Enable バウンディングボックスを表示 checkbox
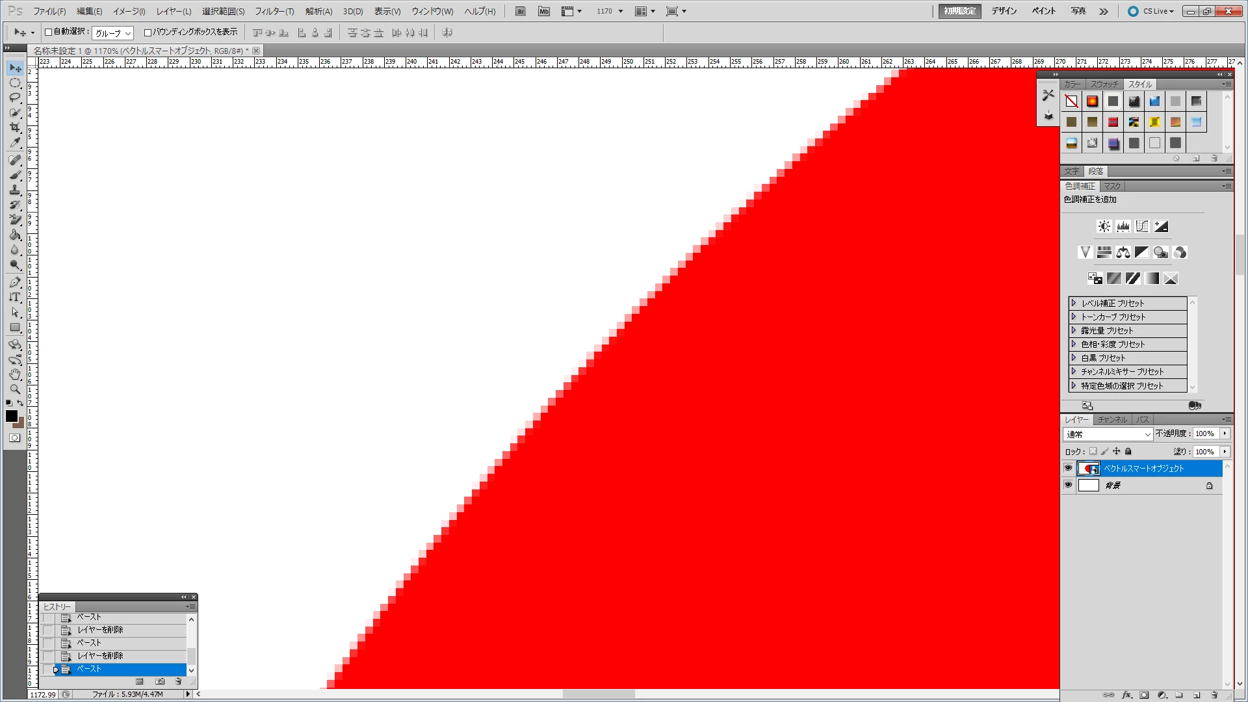Screen dimensions: 1248x702 148,32
